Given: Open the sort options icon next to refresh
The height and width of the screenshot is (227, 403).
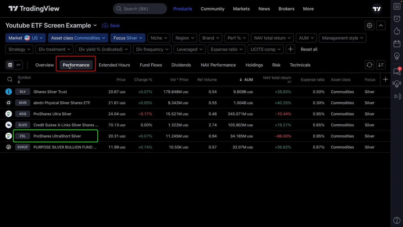Looking at the screenshot, I should [381, 65].
